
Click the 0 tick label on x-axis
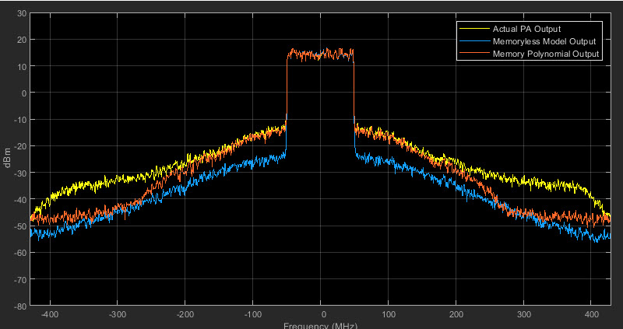[321, 316]
